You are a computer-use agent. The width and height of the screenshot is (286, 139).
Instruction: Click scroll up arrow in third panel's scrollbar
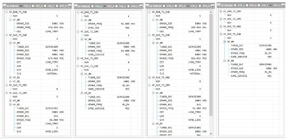(x=212, y=12)
